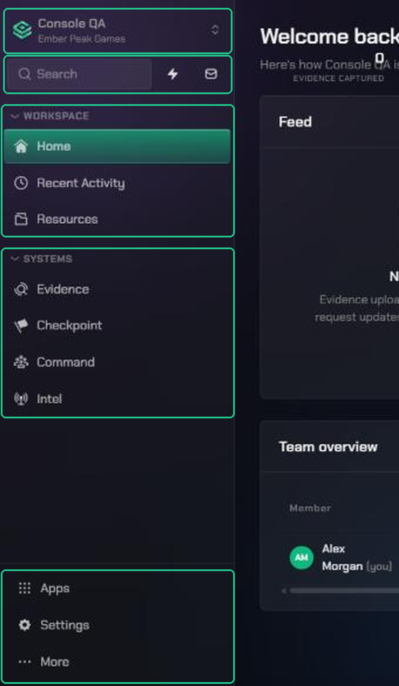
Task: Click the Feed card title
Action: pos(295,122)
